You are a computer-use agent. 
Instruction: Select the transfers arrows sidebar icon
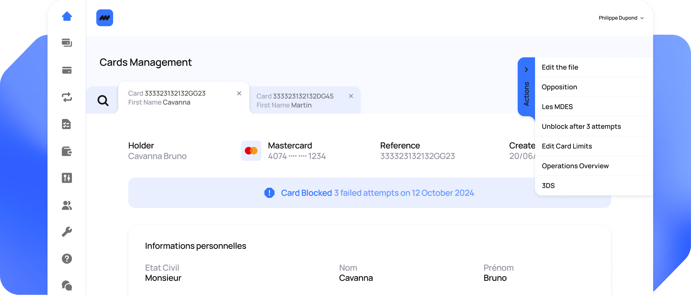click(x=67, y=97)
